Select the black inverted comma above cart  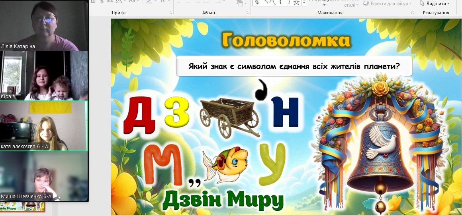tap(262, 89)
